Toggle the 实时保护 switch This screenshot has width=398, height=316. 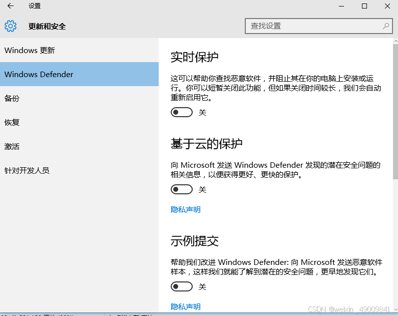(x=182, y=112)
